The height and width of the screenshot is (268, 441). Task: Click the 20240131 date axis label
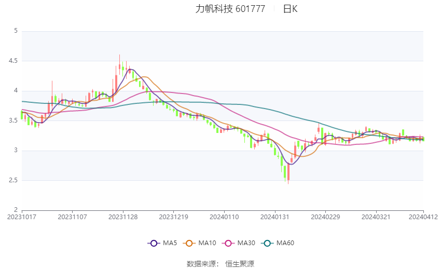(275, 217)
